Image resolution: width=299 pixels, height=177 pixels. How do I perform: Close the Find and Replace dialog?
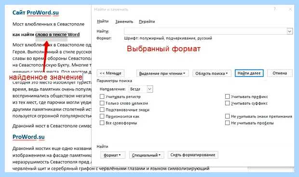coord(290,9)
